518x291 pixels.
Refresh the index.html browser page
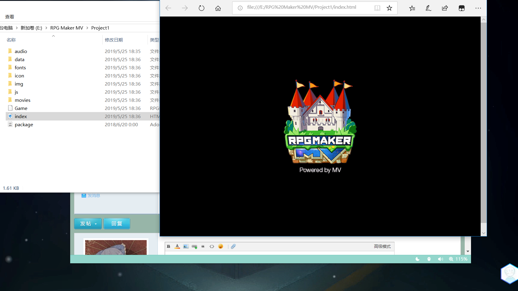[x=201, y=8]
